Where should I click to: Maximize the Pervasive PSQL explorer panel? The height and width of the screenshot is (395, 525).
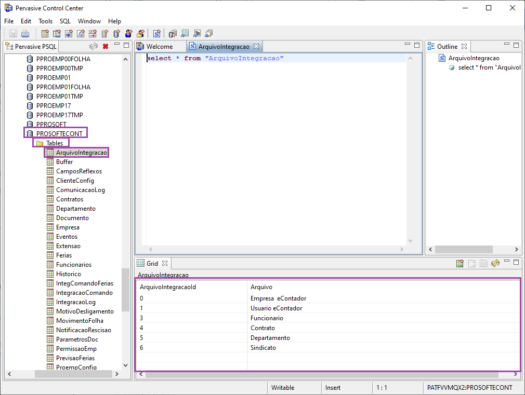coord(126,46)
